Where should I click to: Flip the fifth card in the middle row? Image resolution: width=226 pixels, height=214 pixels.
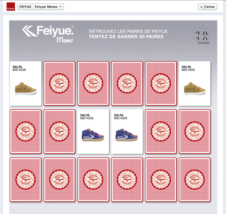161,131
